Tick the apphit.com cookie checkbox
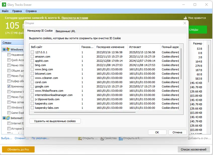Image resolution: width=213 pixels, height=155 pixels. [x=32, y=61]
